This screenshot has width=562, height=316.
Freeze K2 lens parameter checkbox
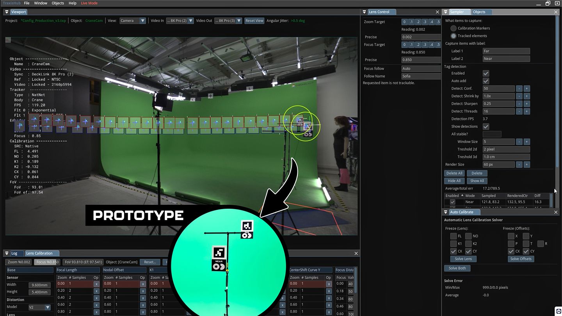(x=468, y=244)
